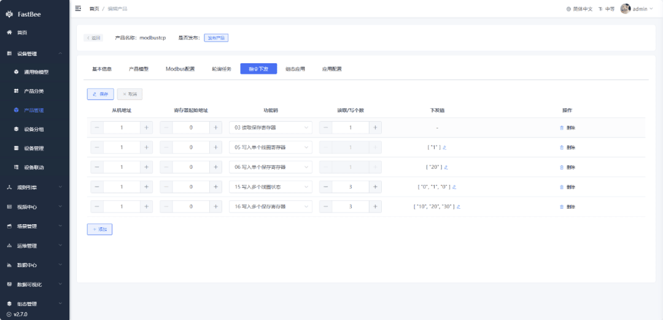Increase slave address in the 05 function row
The width and height of the screenshot is (663, 320).
146,147
